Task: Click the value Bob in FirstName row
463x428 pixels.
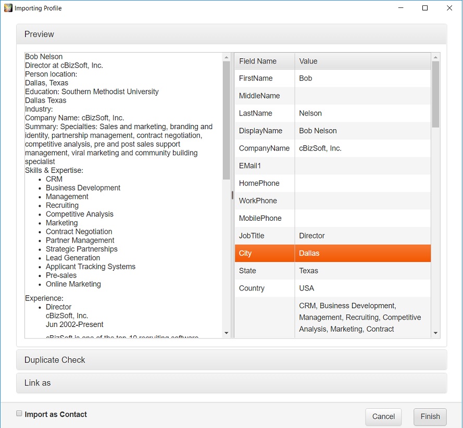Action: [x=305, y=78]
